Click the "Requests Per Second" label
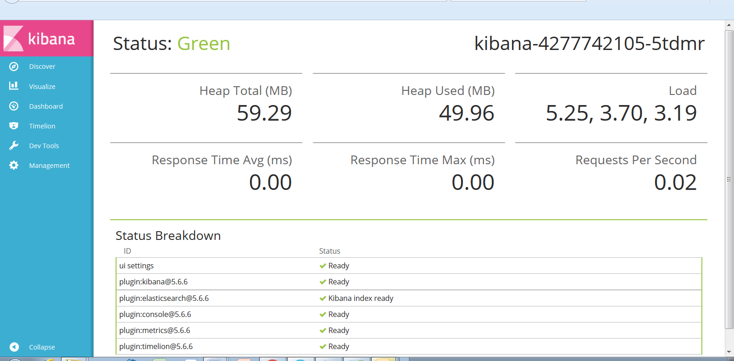Screen dimensions: 734x361 point(636,160)
